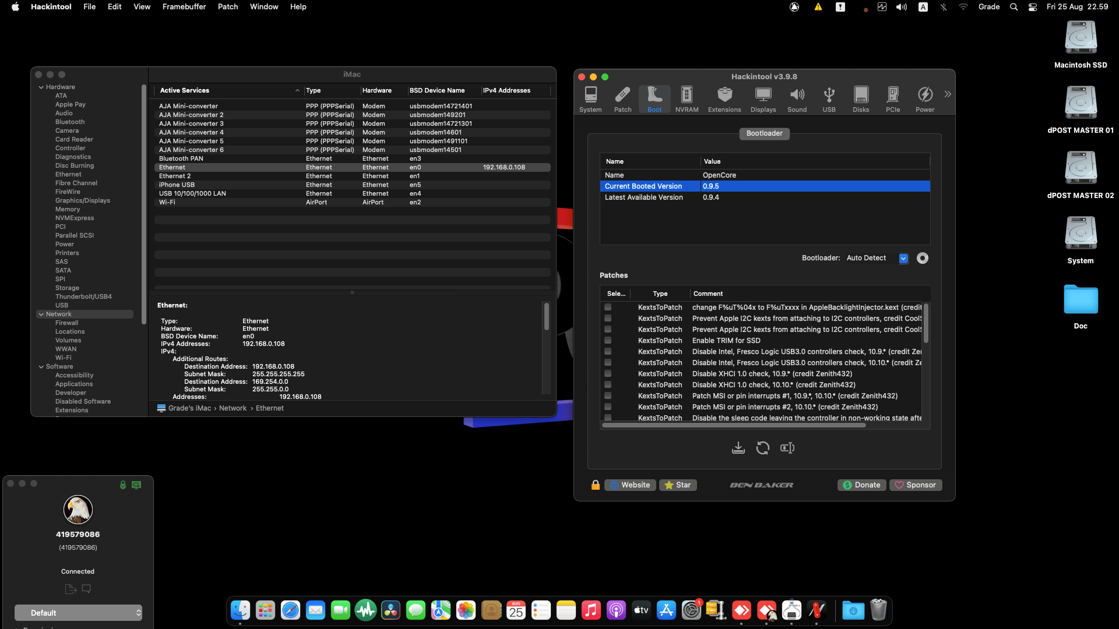Open Control Center in menu bar
The image size is (1119, 629).
(x=1033, y=7)
